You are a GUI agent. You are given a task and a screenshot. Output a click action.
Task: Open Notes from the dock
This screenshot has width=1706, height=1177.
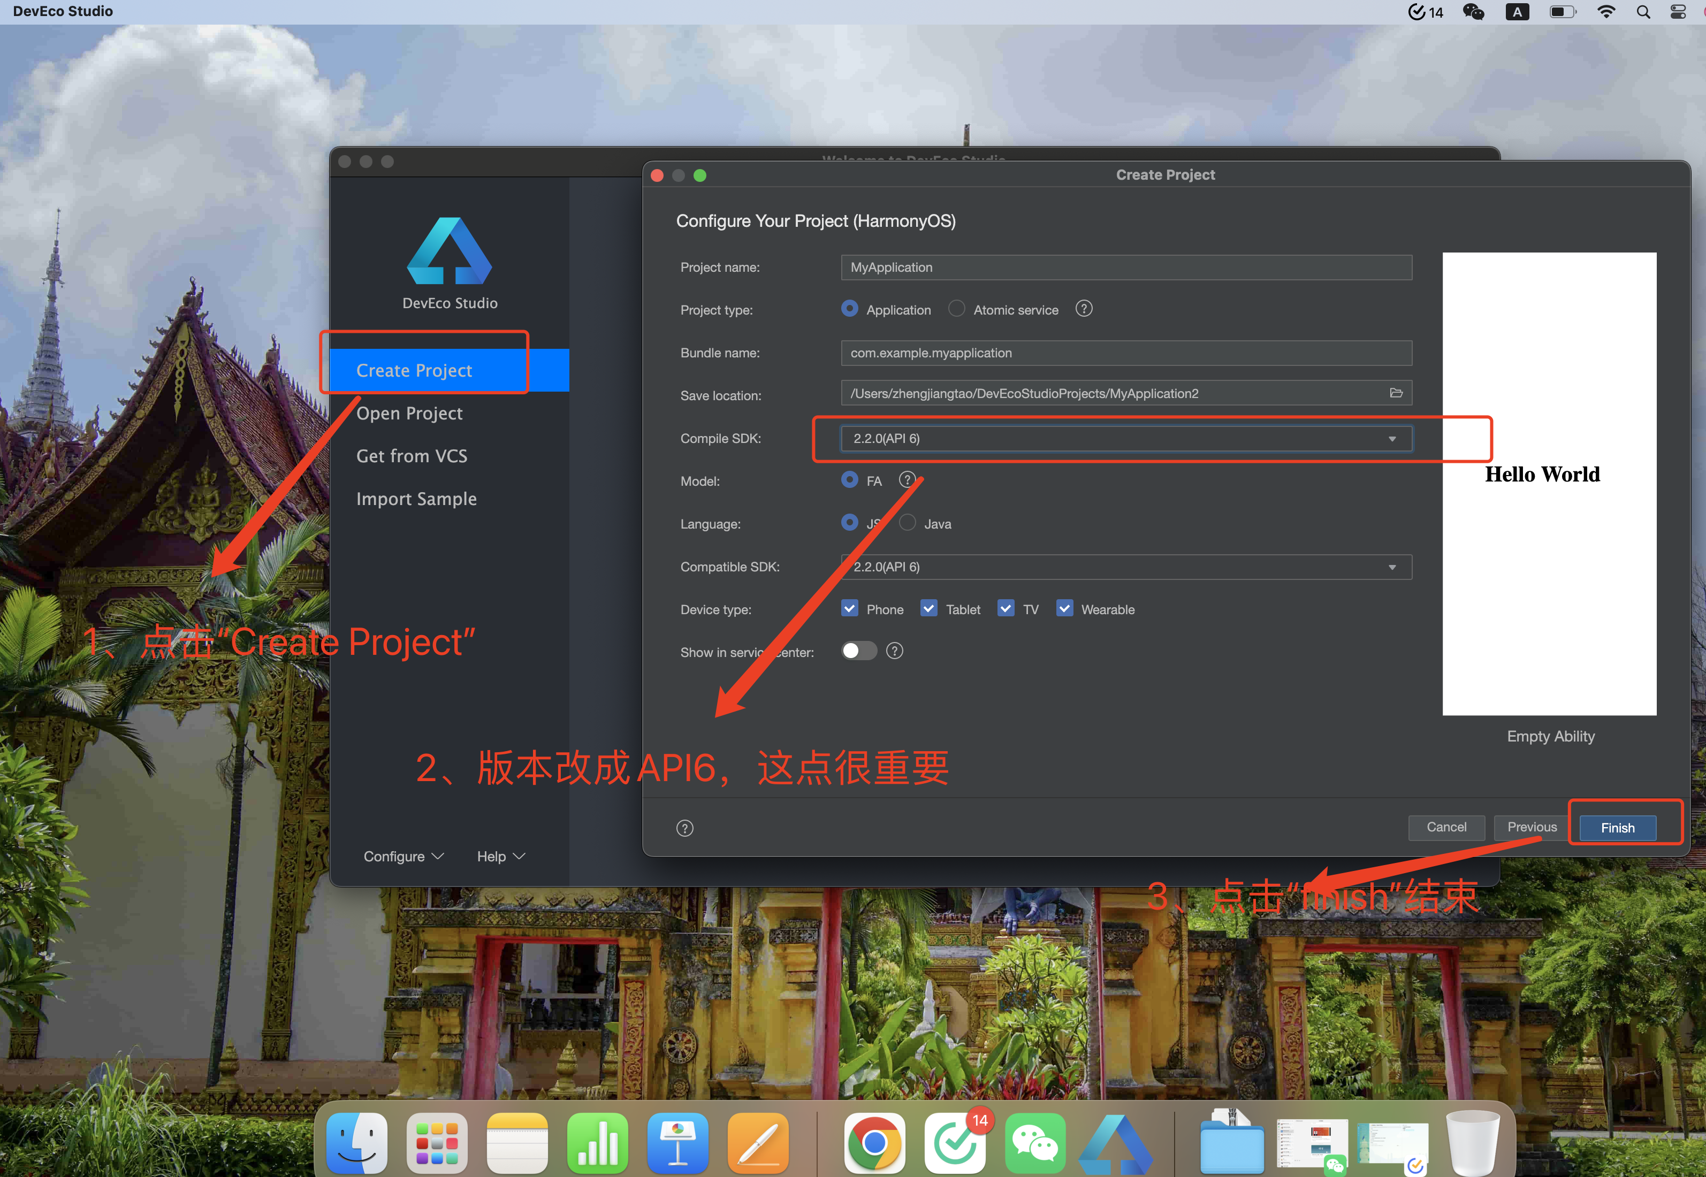517,1142
